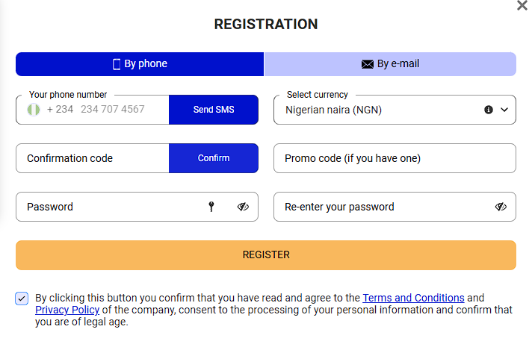Screen dimensions: 532x353
Task: Click the orange REGISTER button
Action: coord(266,254)
